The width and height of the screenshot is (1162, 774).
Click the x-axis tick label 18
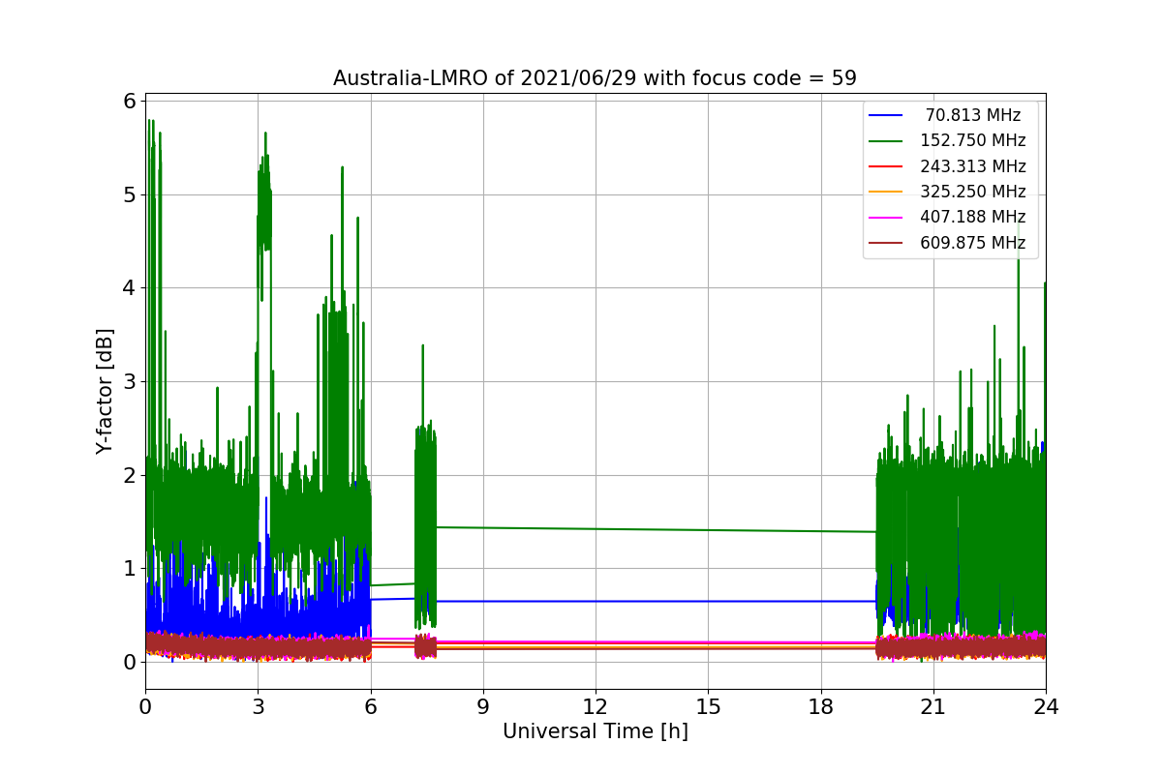(x=820, y=707)
